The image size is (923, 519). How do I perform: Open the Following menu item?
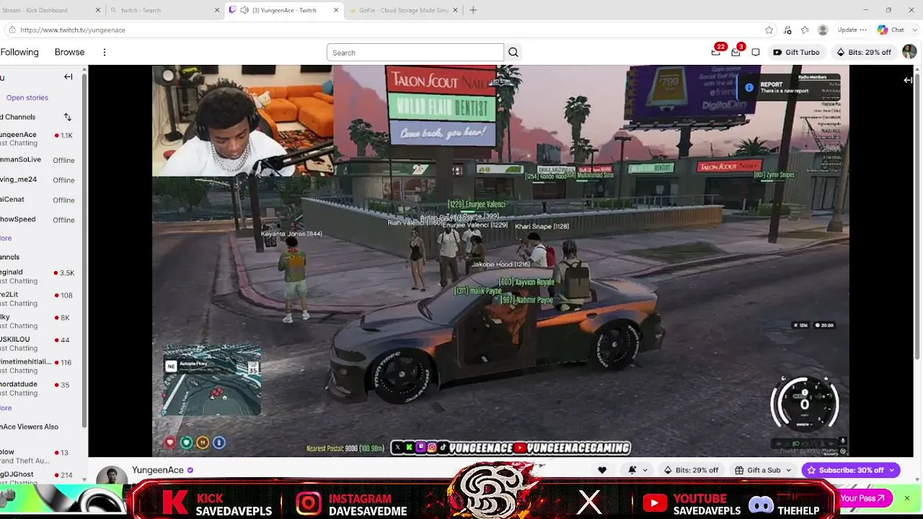pos(19,52)
